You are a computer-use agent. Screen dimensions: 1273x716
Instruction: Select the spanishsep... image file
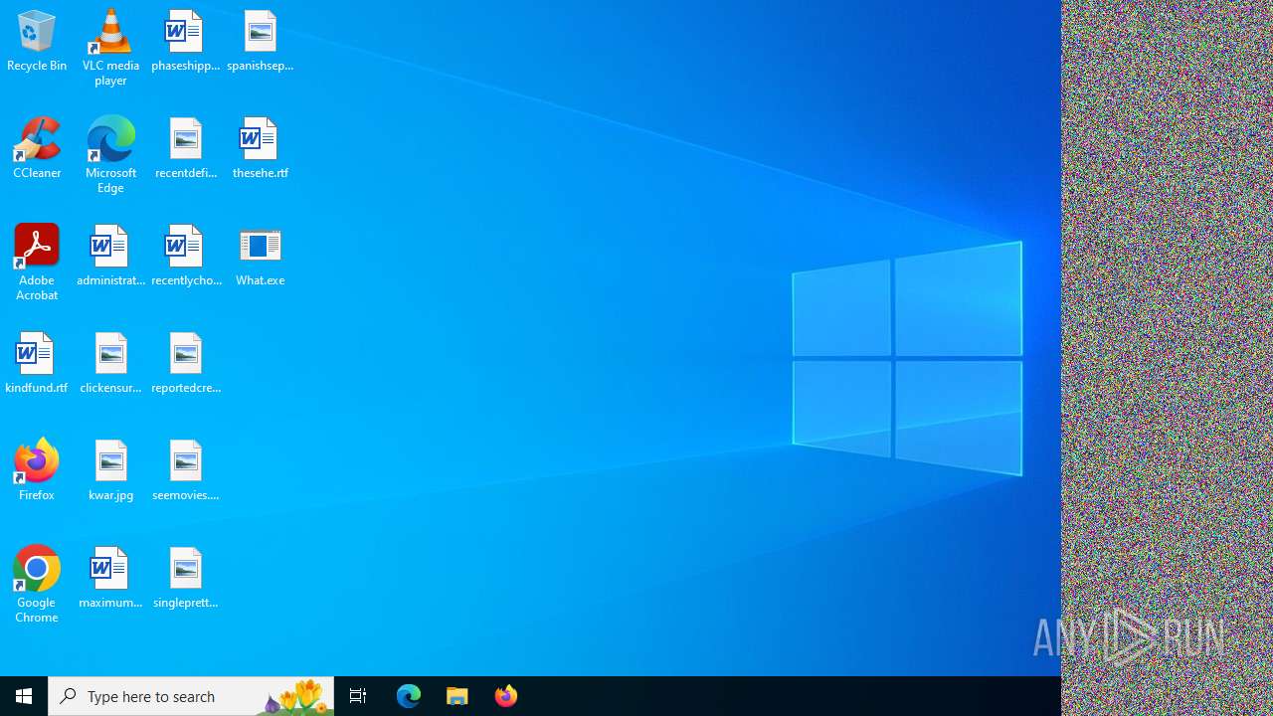[260, 41]
